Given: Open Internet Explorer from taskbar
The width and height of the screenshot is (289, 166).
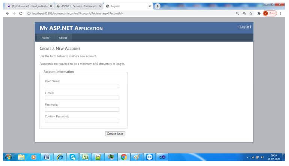Looking at the screenshot, I should click(x=60, y=157).
